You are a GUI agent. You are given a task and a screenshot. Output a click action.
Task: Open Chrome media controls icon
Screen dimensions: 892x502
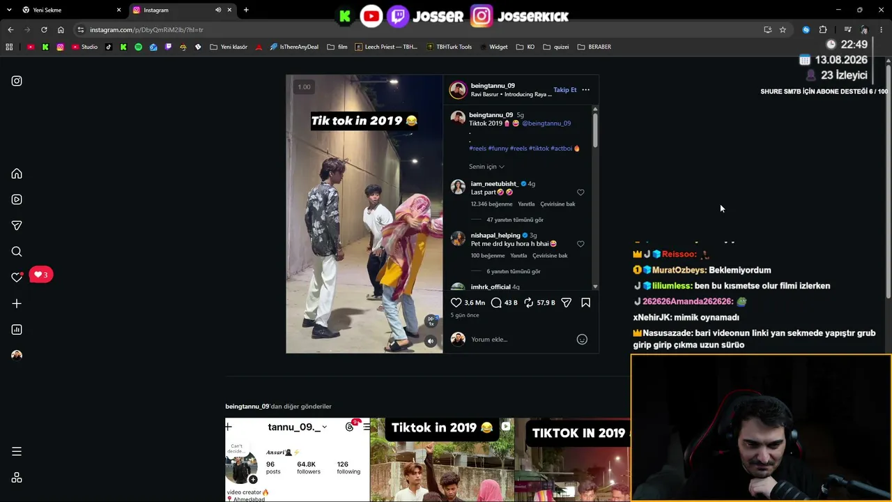pos(847,30)
